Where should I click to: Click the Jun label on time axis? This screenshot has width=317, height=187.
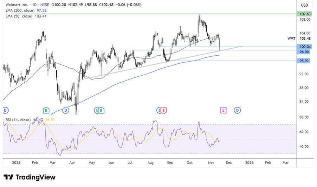tap(111, 162)
